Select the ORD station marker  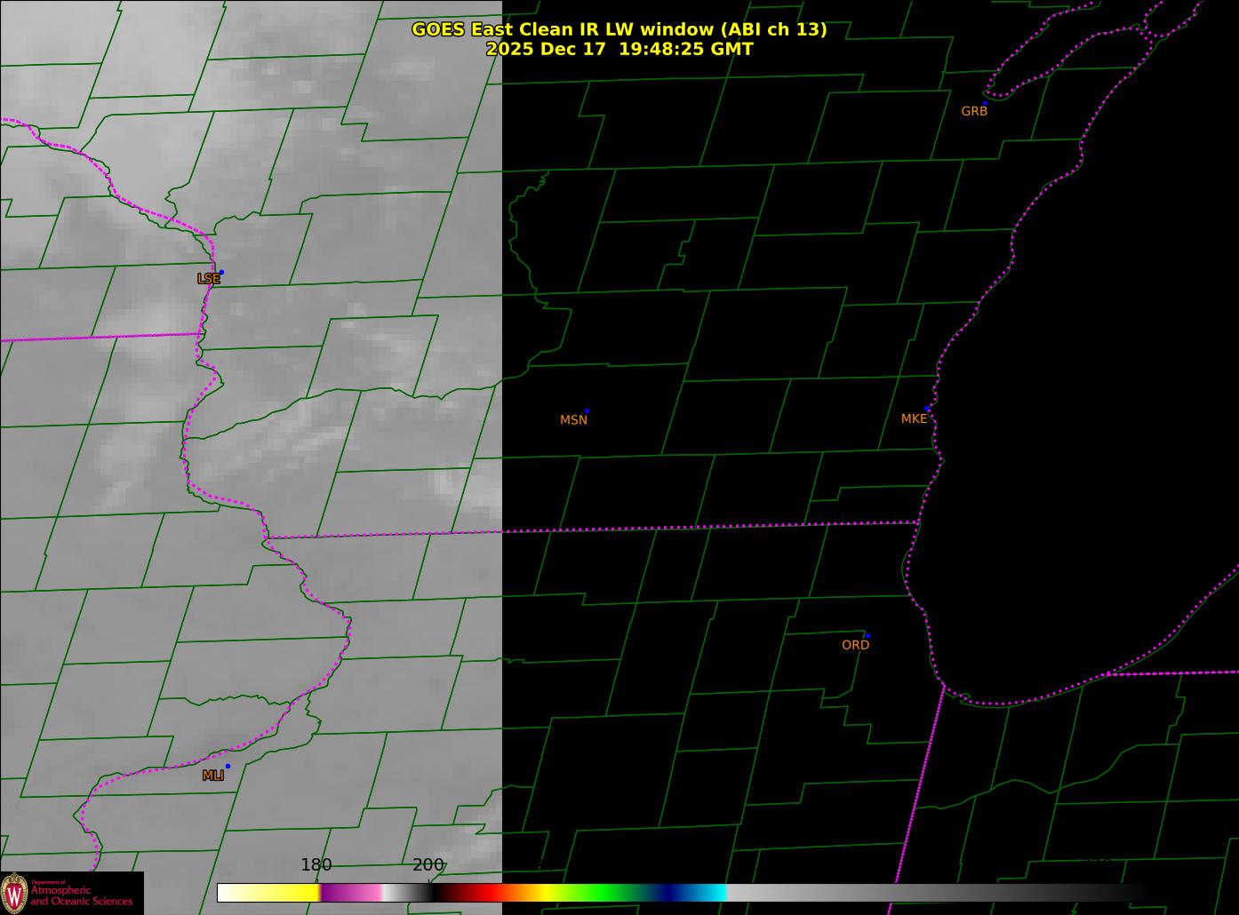click(x=867, y=635)
